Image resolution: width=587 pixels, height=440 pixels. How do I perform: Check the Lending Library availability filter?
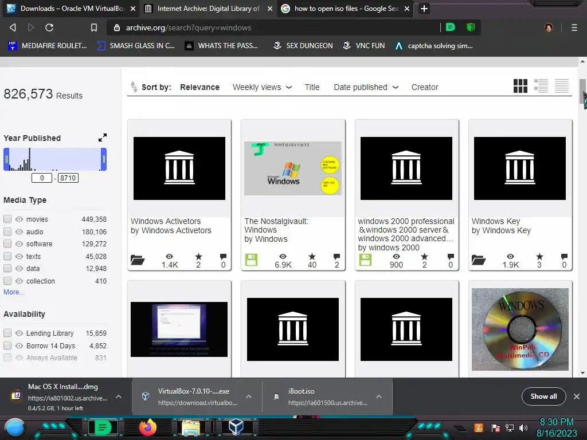[7, 333]
